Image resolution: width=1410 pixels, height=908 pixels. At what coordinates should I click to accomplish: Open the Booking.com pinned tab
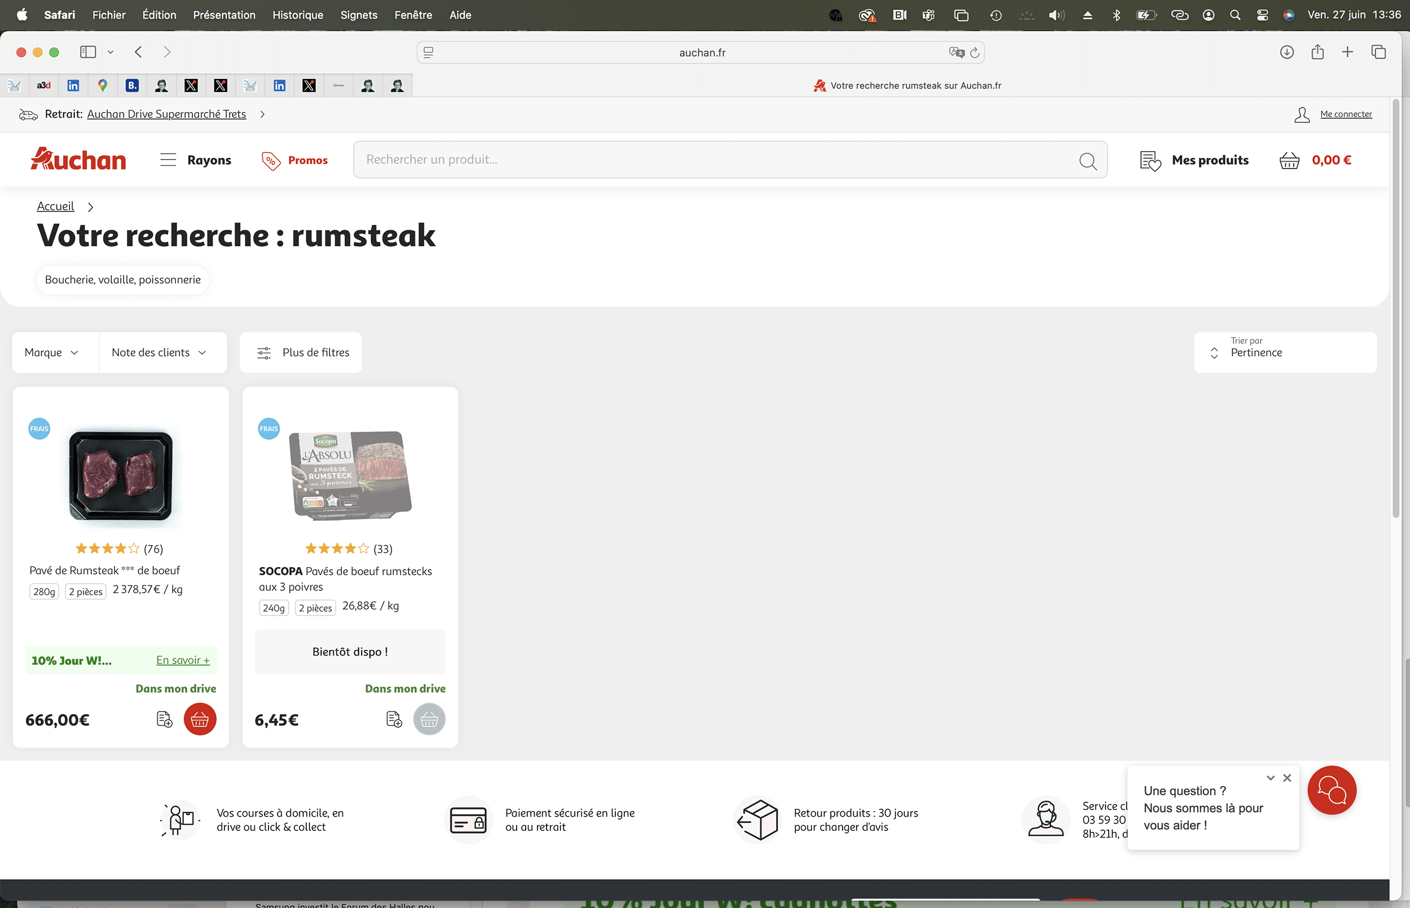tap(132, 86)
